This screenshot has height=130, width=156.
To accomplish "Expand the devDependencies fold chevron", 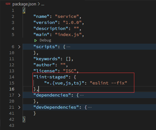I will point(19,107).
